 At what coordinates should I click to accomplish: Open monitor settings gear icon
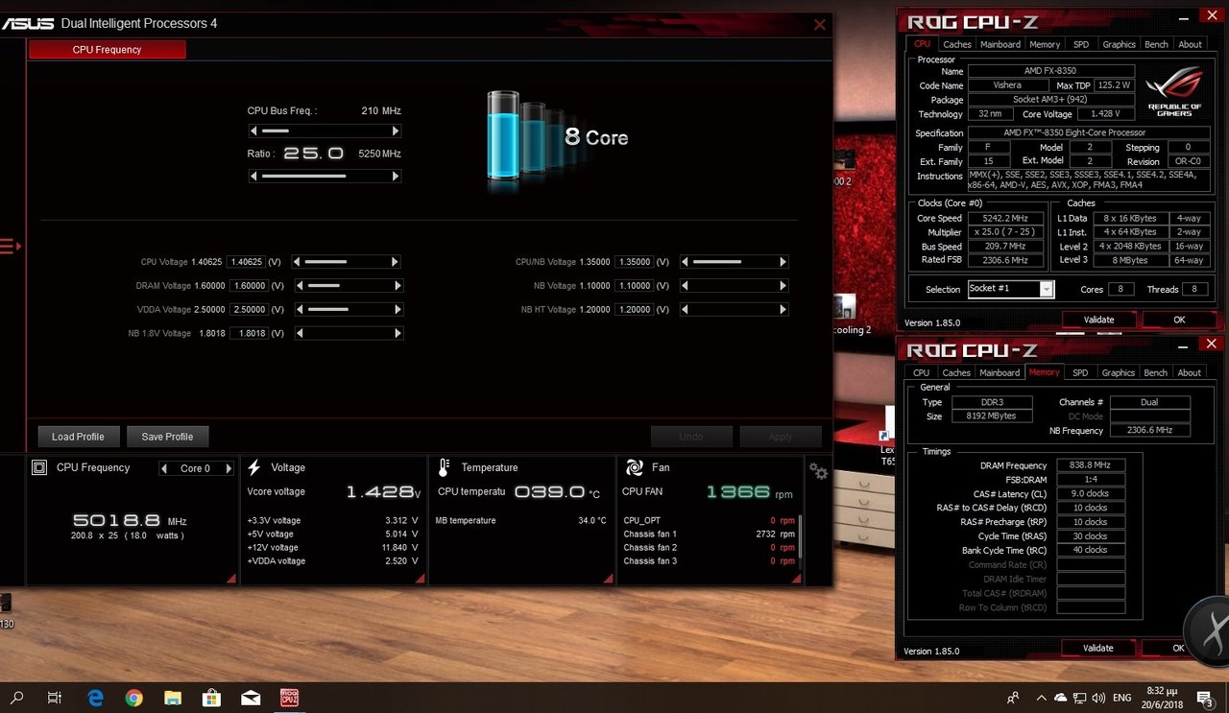(x=818, y=470)
